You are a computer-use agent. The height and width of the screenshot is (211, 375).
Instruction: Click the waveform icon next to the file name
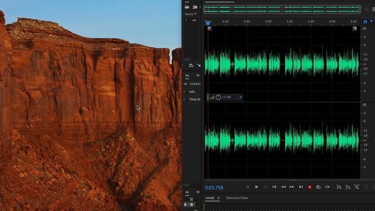(x=194, y=21)
